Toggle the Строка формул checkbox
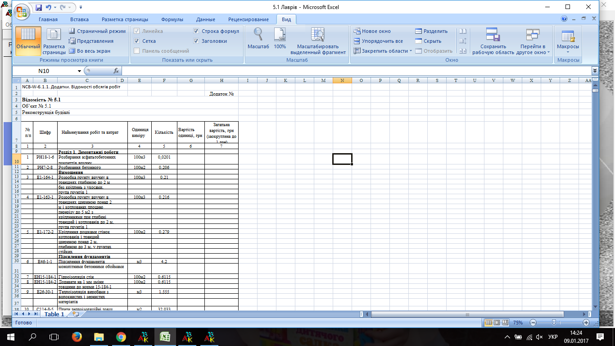The width and height of the screenshot is (615, 346). pos(196,31)
